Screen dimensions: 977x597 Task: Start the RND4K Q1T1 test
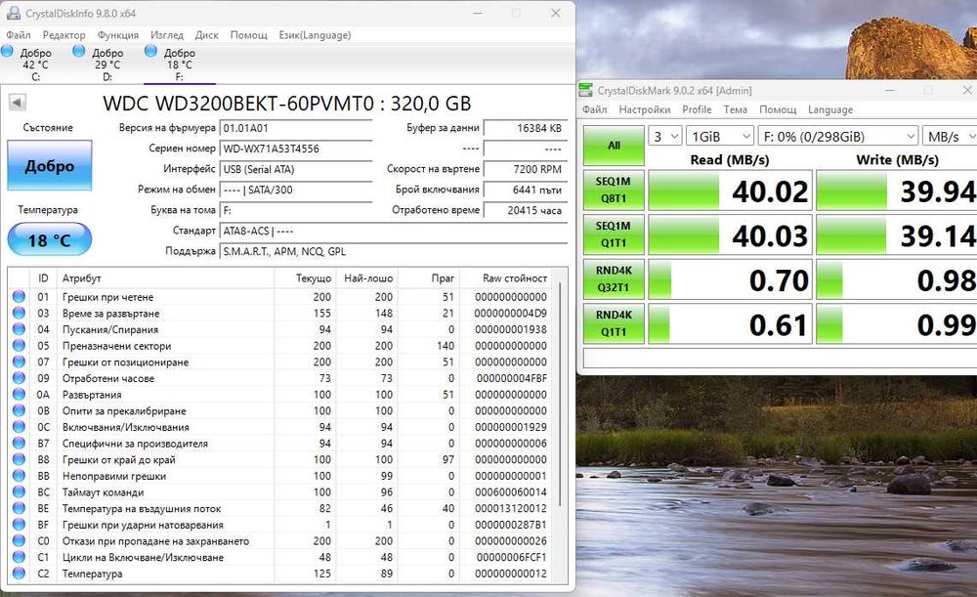pos(614,323)
